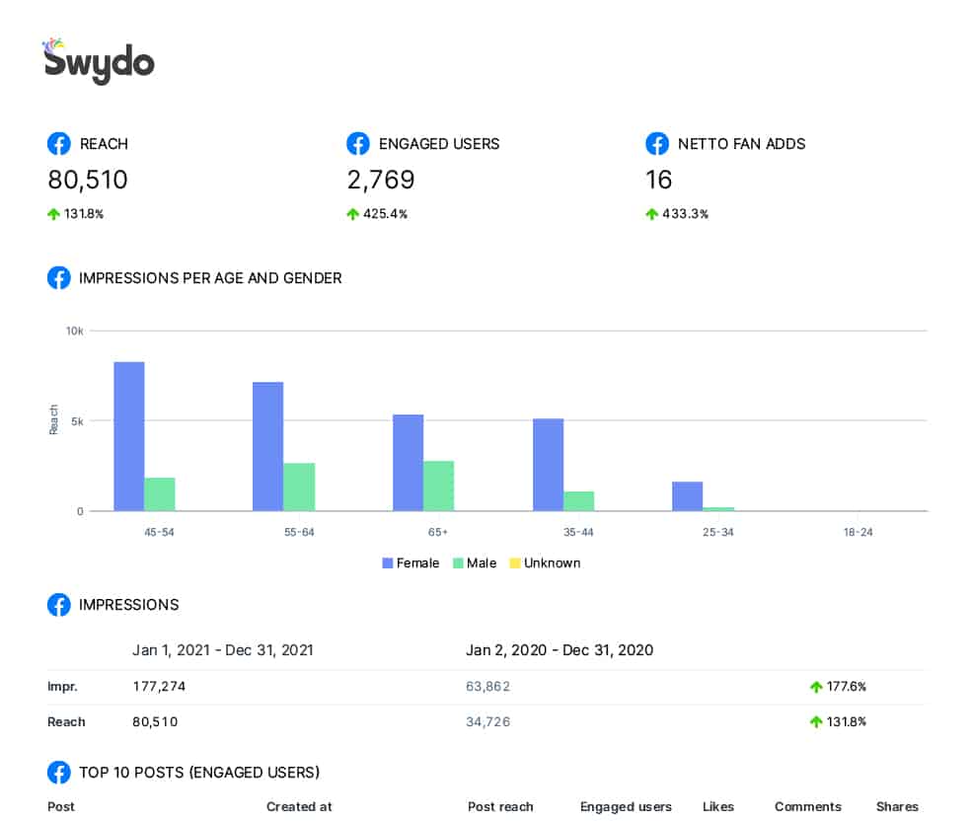
Task: Click the Comments column header
Action: coord(808,806)
